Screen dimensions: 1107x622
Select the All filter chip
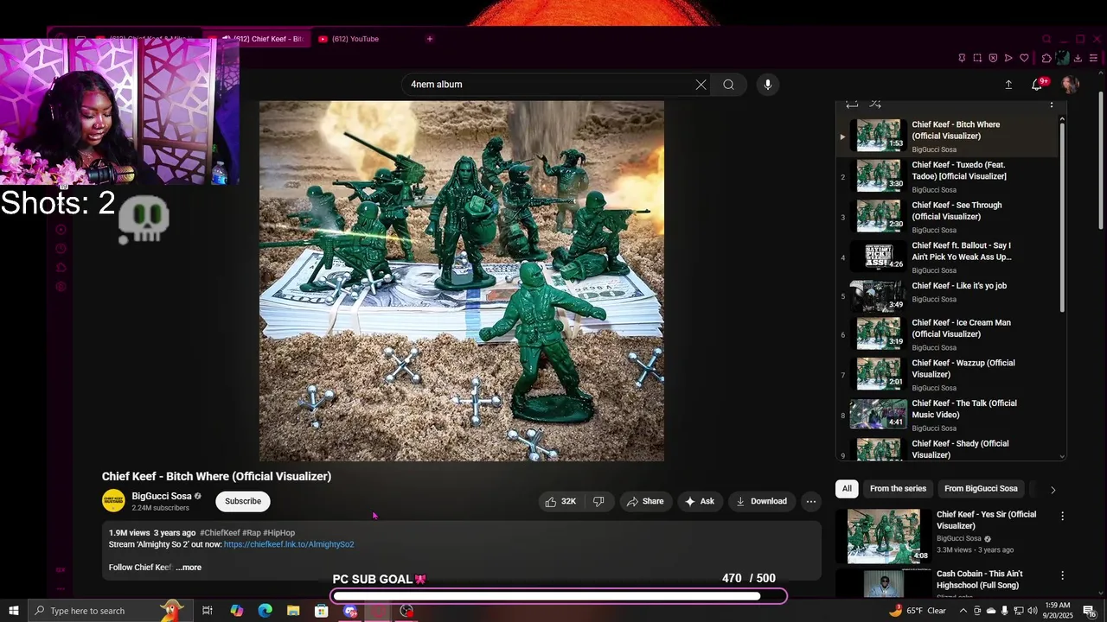coord(847,489)
